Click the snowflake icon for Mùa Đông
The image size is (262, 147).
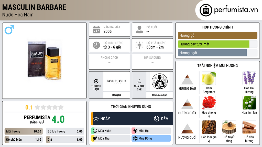[x=135, y=138]
